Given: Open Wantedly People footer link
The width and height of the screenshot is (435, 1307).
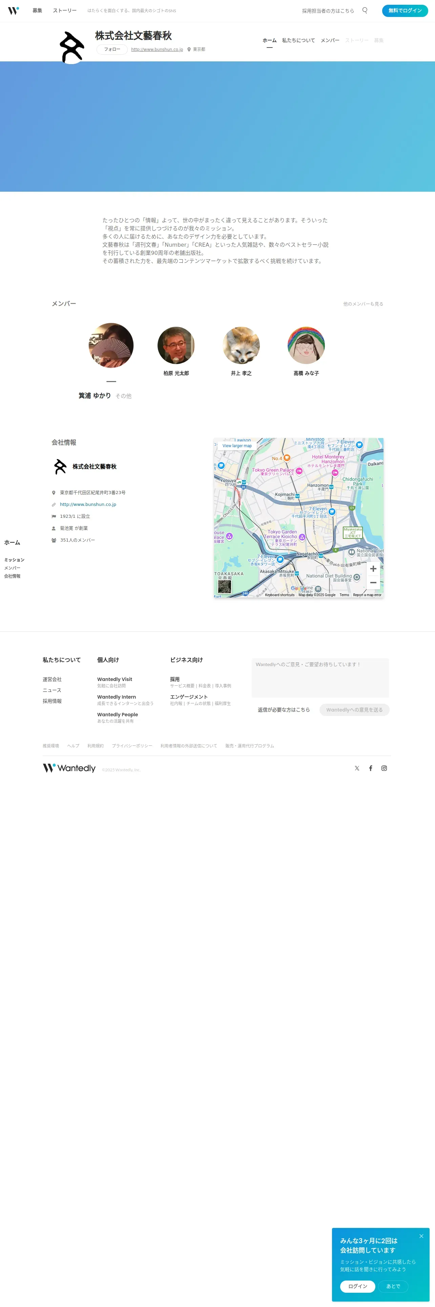Looking at the screenshot, I should 118,714.
